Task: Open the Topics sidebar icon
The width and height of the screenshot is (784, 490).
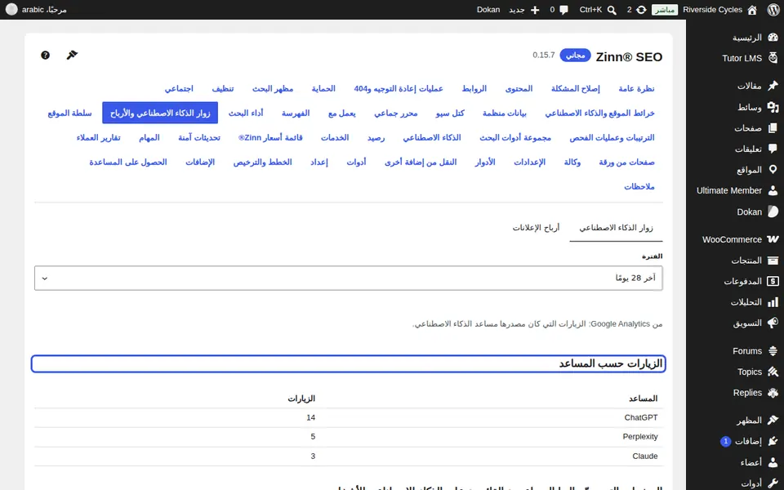Action: tap(773, 372)
